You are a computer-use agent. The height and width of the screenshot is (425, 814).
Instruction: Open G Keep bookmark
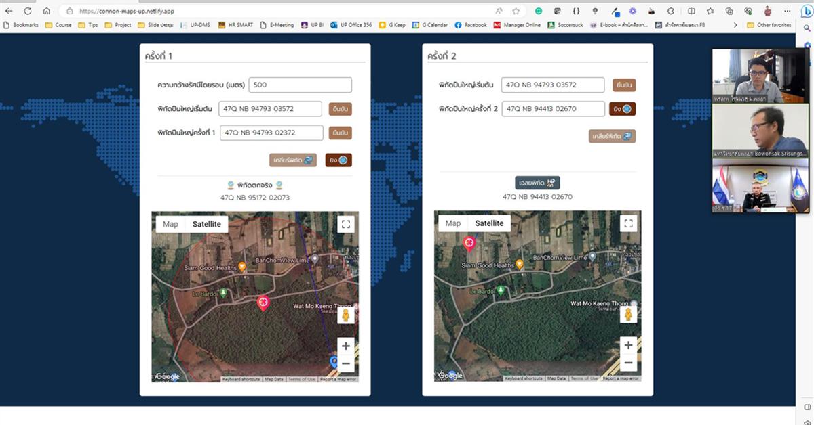pos(392,25)
